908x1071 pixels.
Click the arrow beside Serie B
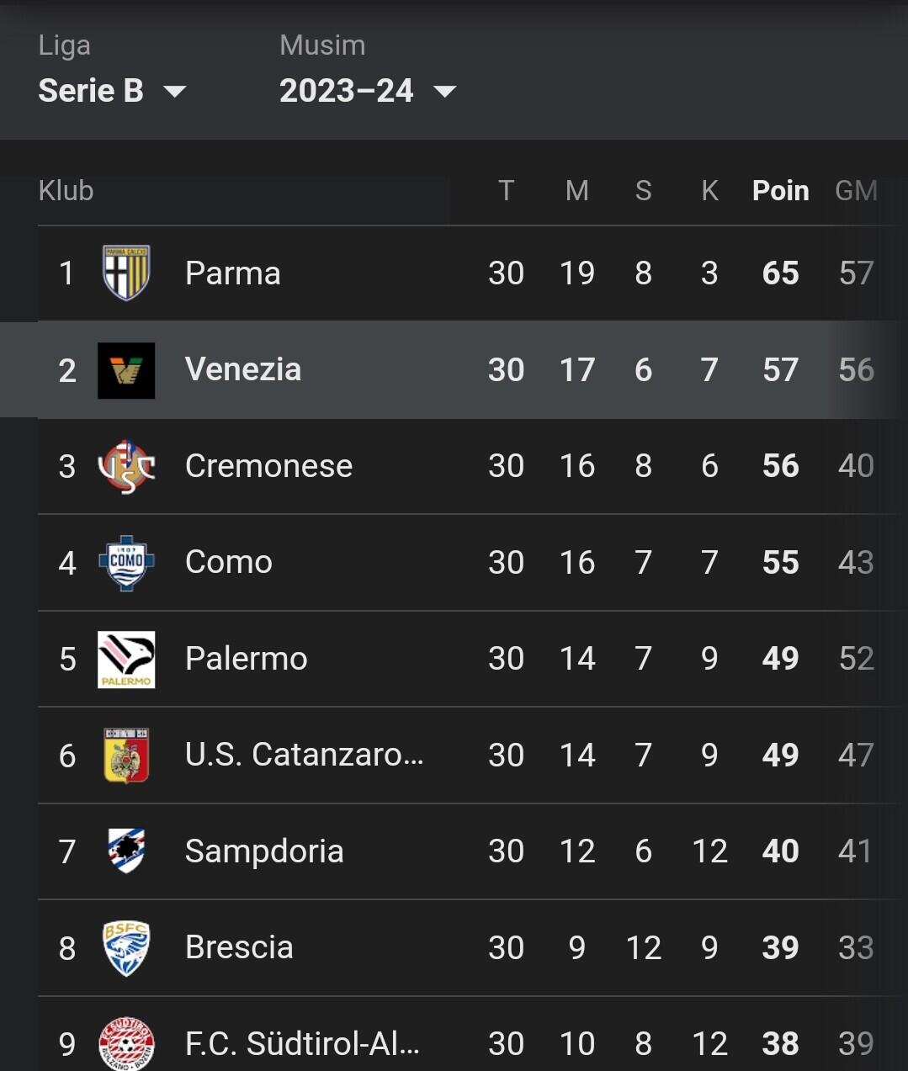[174, 91]
